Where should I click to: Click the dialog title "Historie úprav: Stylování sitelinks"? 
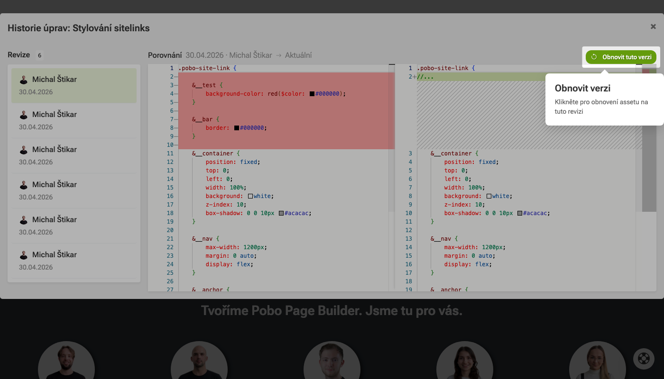(79, 28)
